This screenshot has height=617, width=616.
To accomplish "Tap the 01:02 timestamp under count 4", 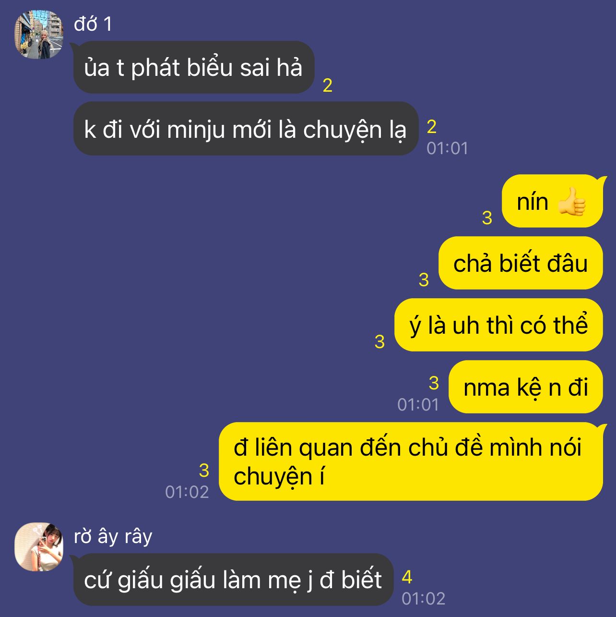I will [424, 598].
